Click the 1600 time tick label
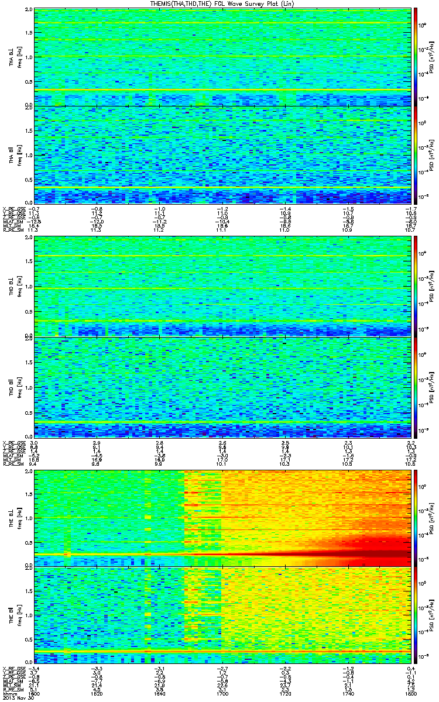439x702 pixels. point(34,694)
